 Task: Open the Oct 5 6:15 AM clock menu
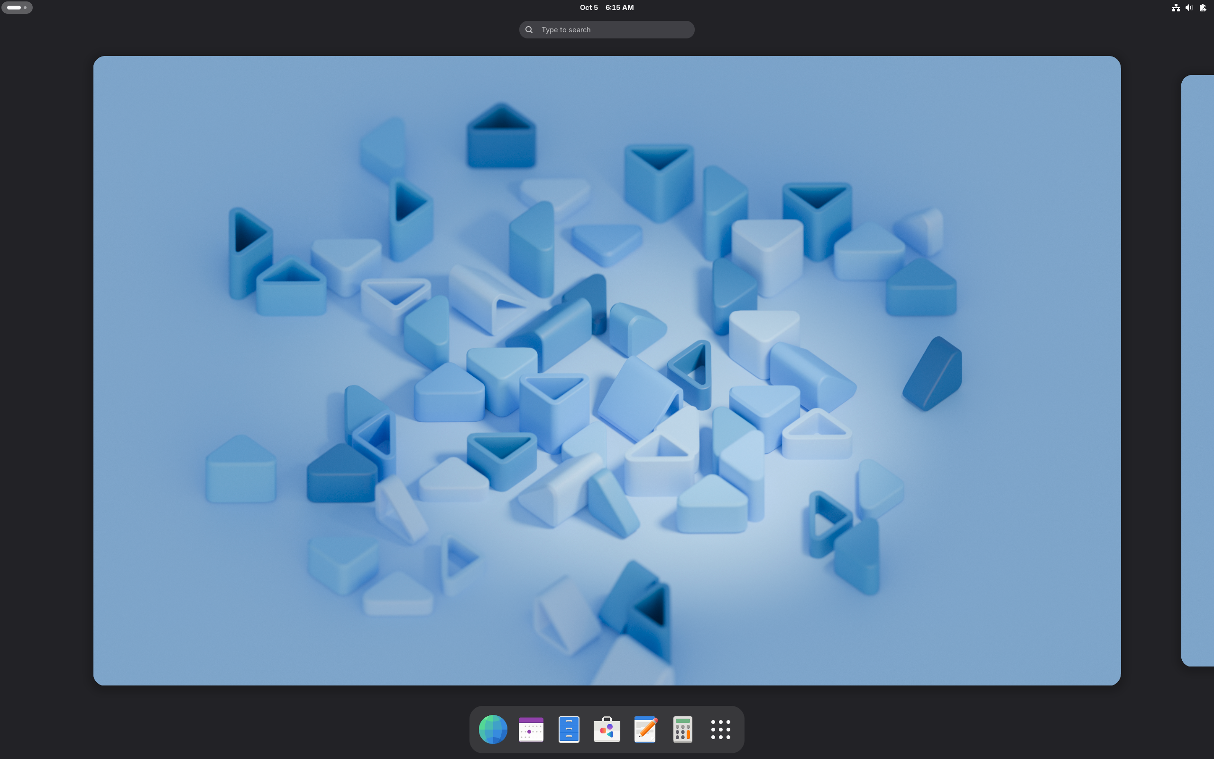(607, 8)
